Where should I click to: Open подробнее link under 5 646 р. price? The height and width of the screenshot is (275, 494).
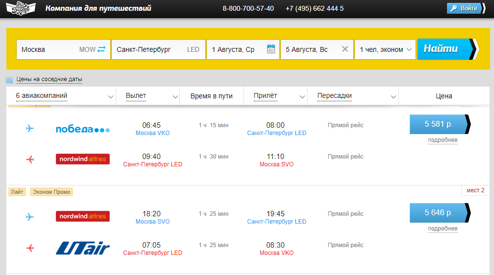(x=443, y=229)
